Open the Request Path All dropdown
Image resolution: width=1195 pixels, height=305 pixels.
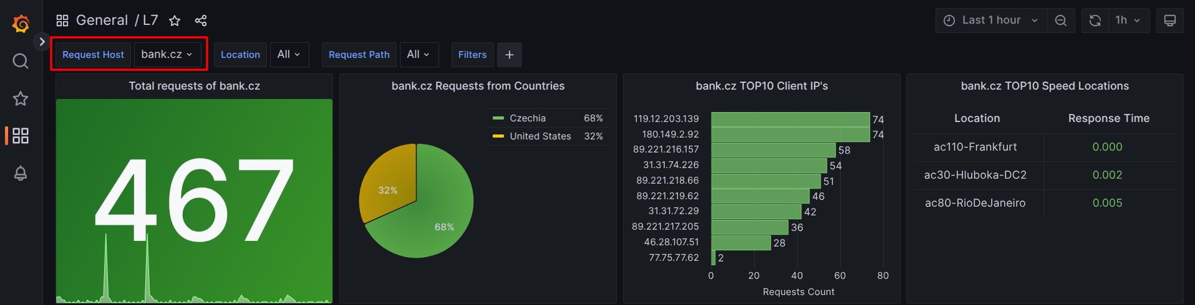pos(418,54)
